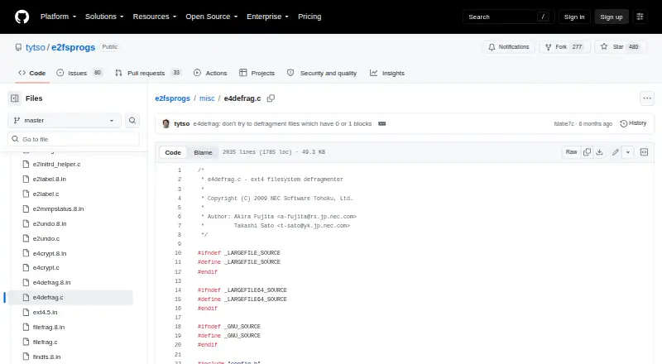662x364 pixels.
Task: Open the latest commit message link
Action: tap(282, 124)
